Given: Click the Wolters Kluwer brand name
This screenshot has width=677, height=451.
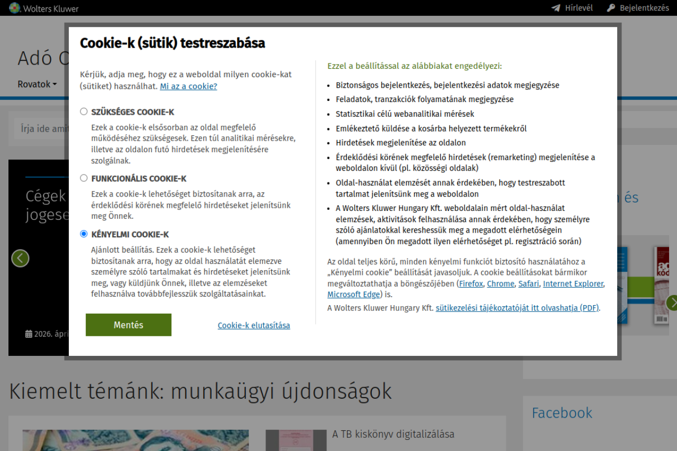Looking at the screenshot, I should [51, 8].
